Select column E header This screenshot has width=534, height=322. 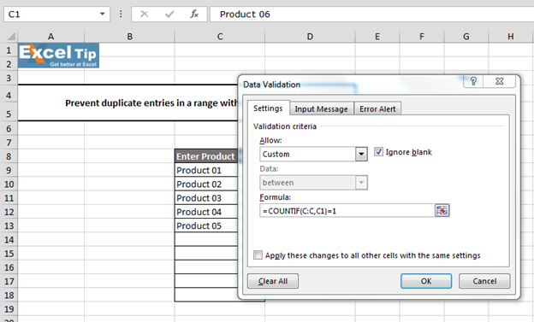(377, 37)
